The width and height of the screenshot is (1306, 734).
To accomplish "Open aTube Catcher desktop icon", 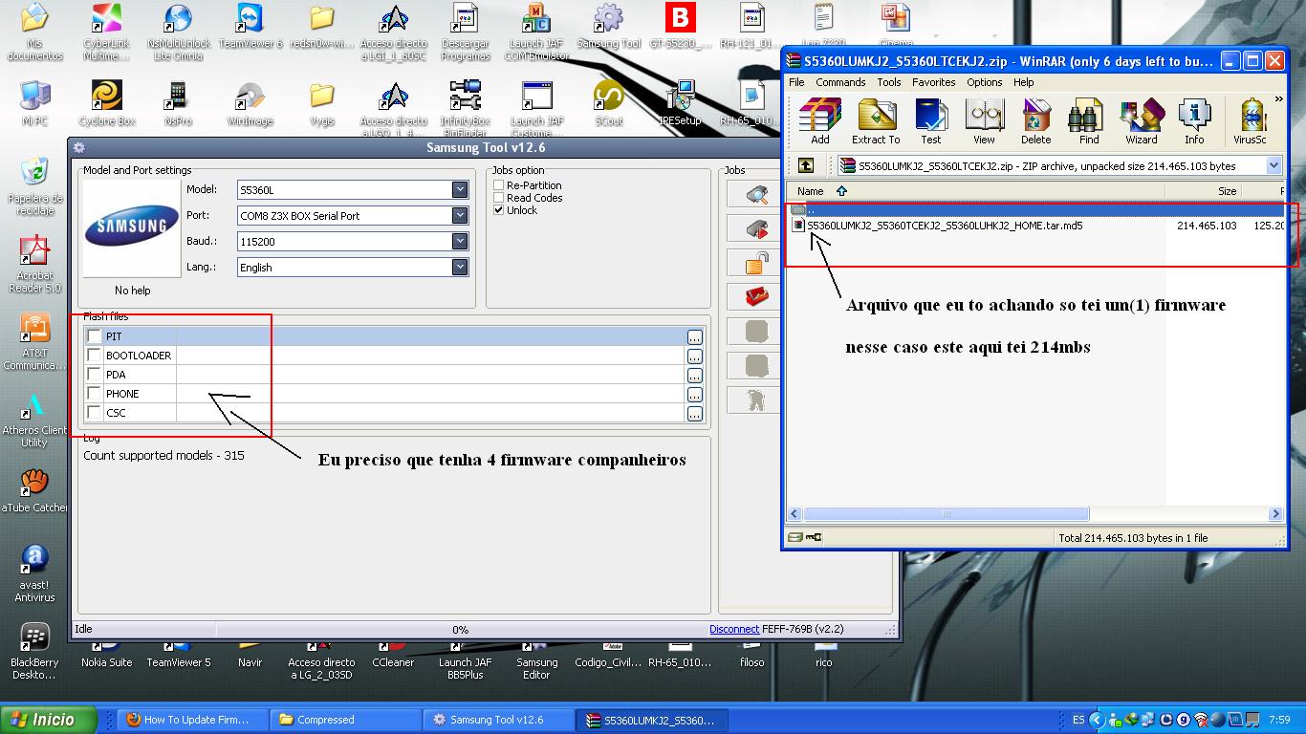I will 34,490.
